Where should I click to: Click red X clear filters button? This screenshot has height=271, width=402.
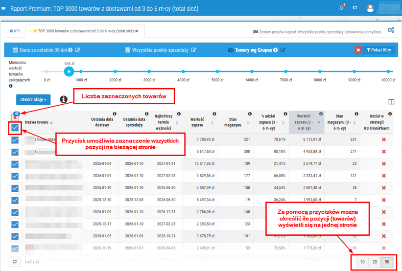point(358,50)
